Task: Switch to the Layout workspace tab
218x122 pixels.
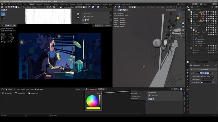Action: pyautogui.click(x=32, y=4)
